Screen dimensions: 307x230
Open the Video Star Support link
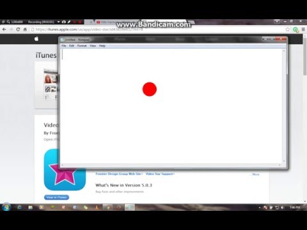(x=160, y=174)
